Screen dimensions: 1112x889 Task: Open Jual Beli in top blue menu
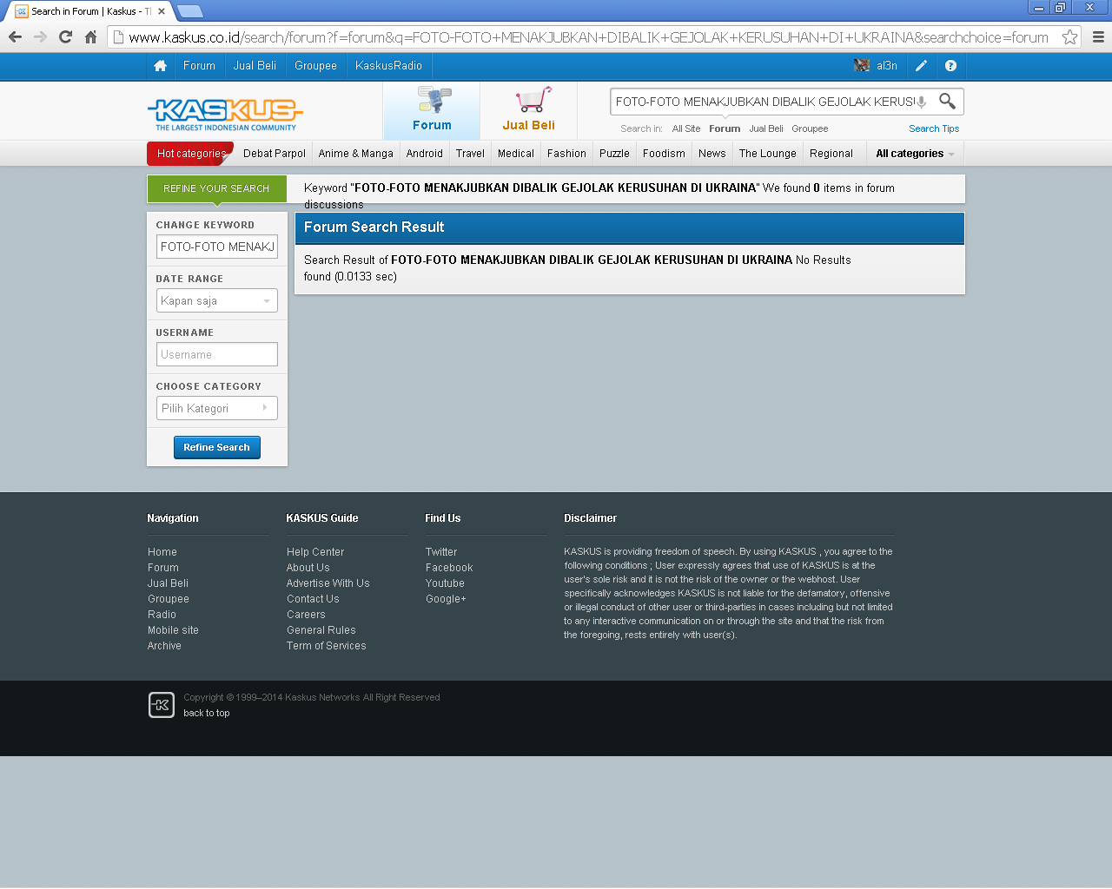255,66
